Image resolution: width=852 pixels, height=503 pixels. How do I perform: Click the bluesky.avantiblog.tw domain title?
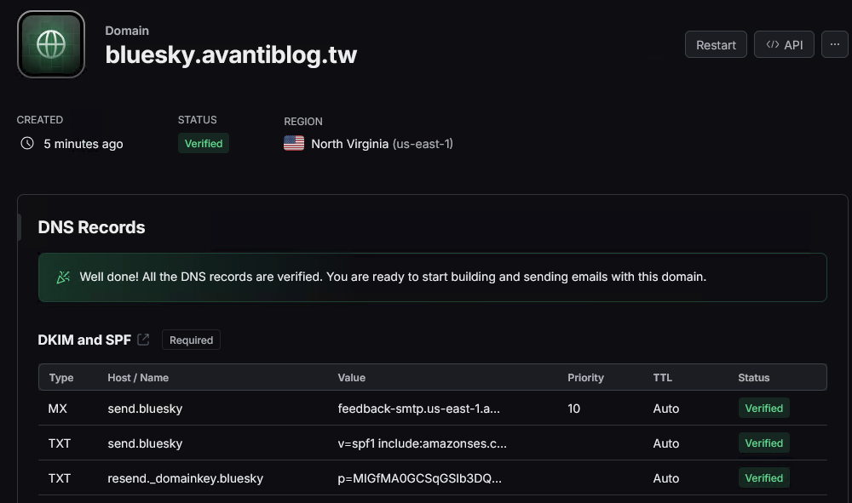(x=231, y=54)
